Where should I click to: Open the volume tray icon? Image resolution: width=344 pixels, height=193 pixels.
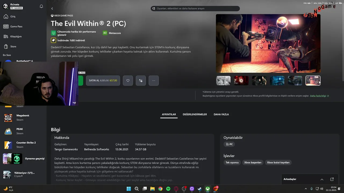pyautogui.click(x=322, y=189)
